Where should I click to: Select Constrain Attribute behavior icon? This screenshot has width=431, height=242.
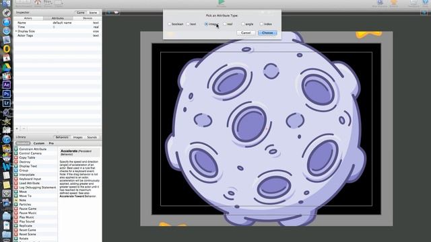16,149
